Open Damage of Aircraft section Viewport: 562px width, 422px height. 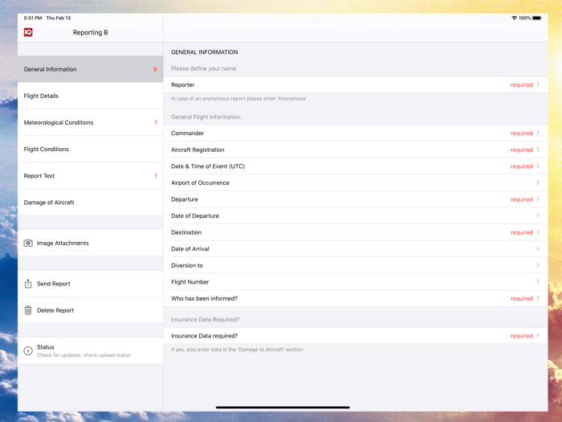[x=90, y=202]
